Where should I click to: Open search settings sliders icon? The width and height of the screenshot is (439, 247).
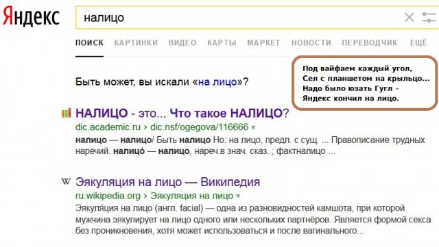click(429, 17)
